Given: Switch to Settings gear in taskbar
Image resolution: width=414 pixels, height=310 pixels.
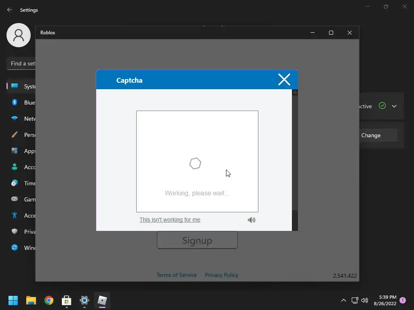Looking at the screenshot, I should [x=84, y=300].
